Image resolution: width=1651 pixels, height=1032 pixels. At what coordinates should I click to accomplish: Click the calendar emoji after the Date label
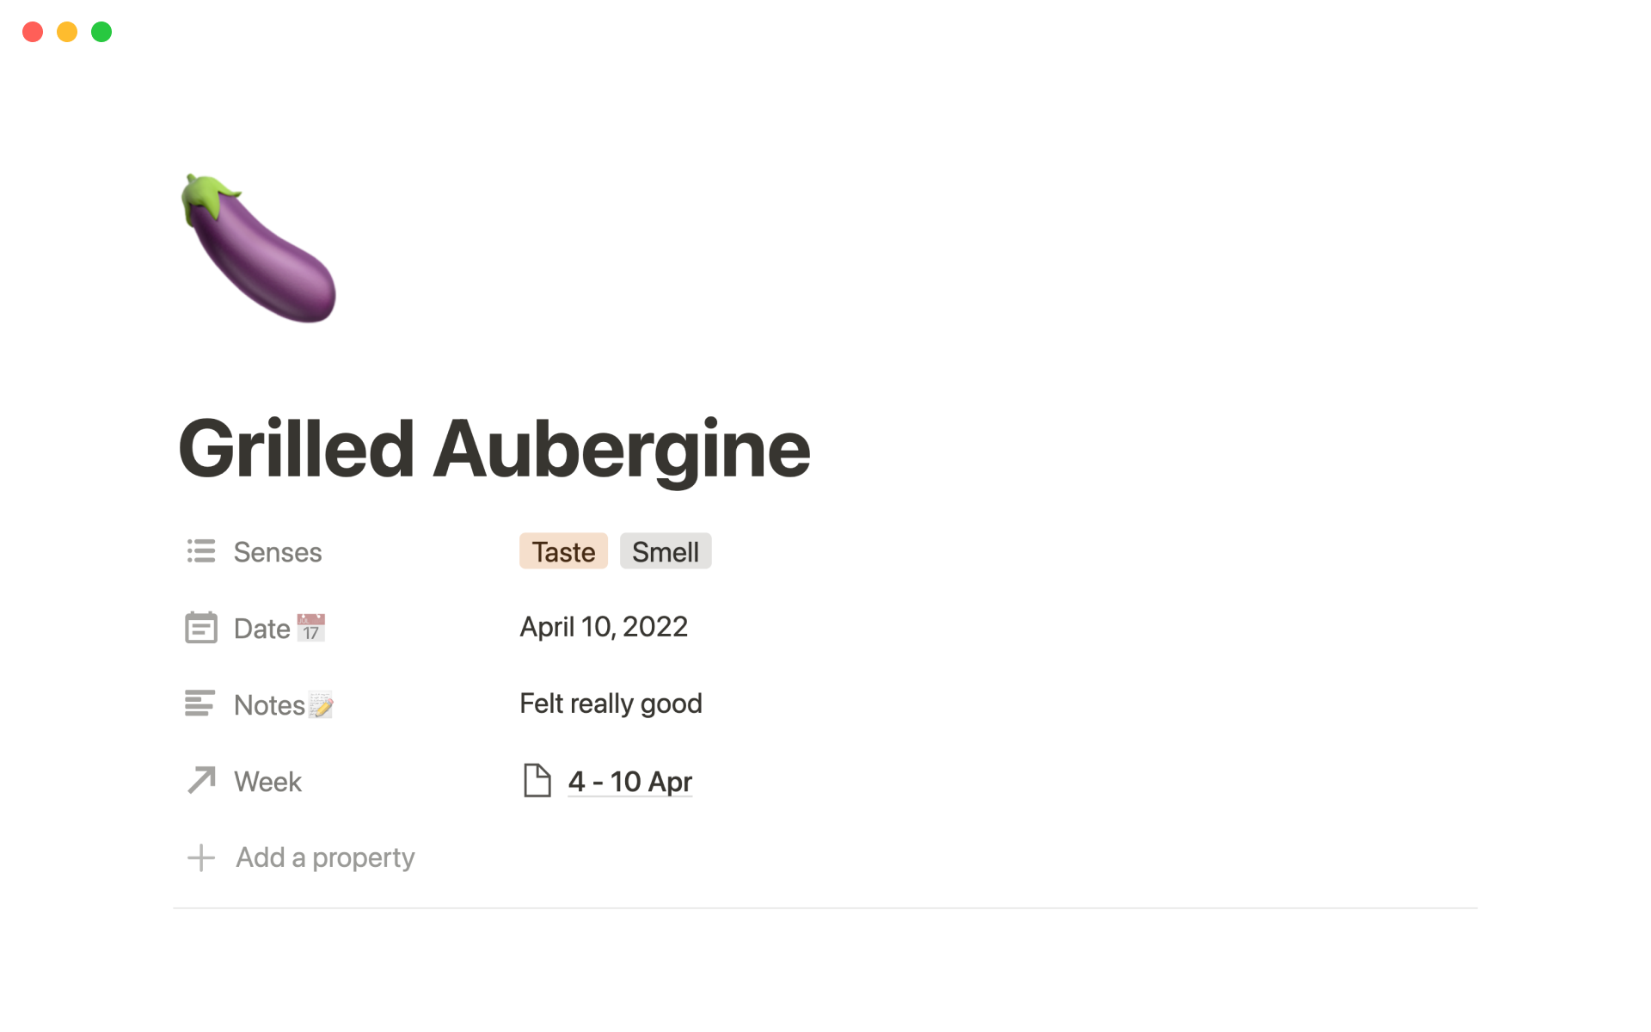tap(310, 628)
